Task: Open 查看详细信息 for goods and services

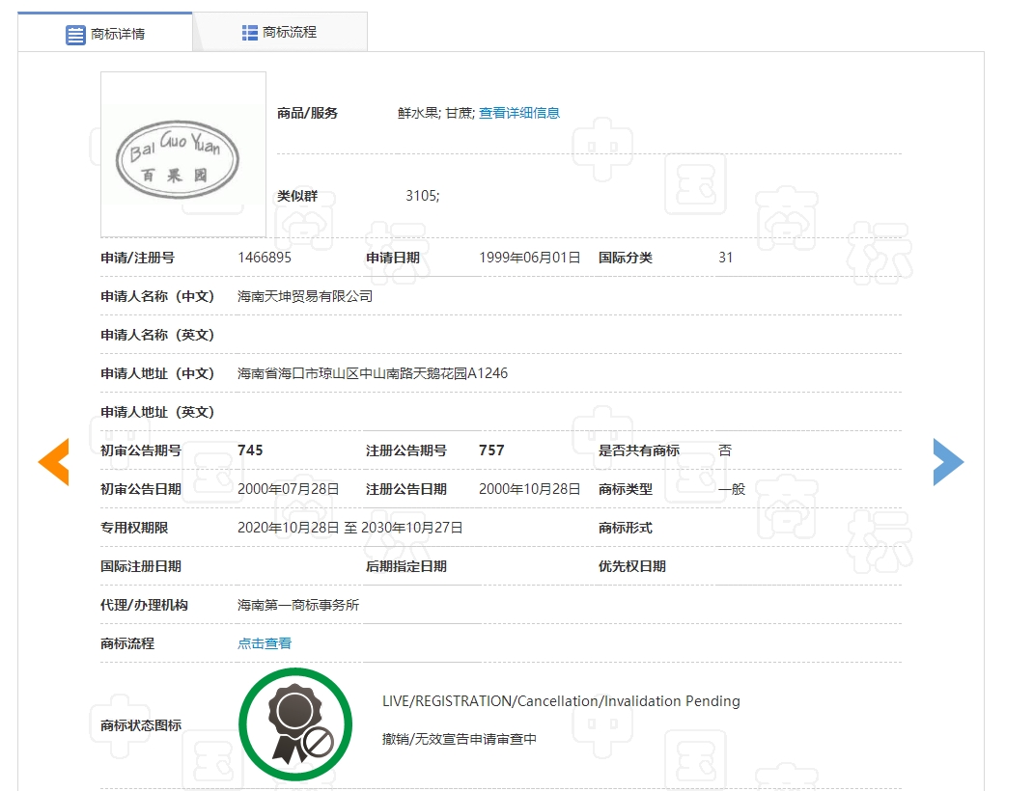Action: 519,112
